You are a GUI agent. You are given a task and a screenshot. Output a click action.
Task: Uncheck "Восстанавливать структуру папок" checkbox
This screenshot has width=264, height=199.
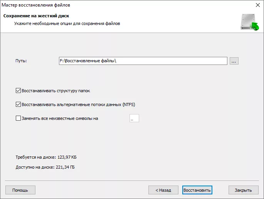pos(18,91)
